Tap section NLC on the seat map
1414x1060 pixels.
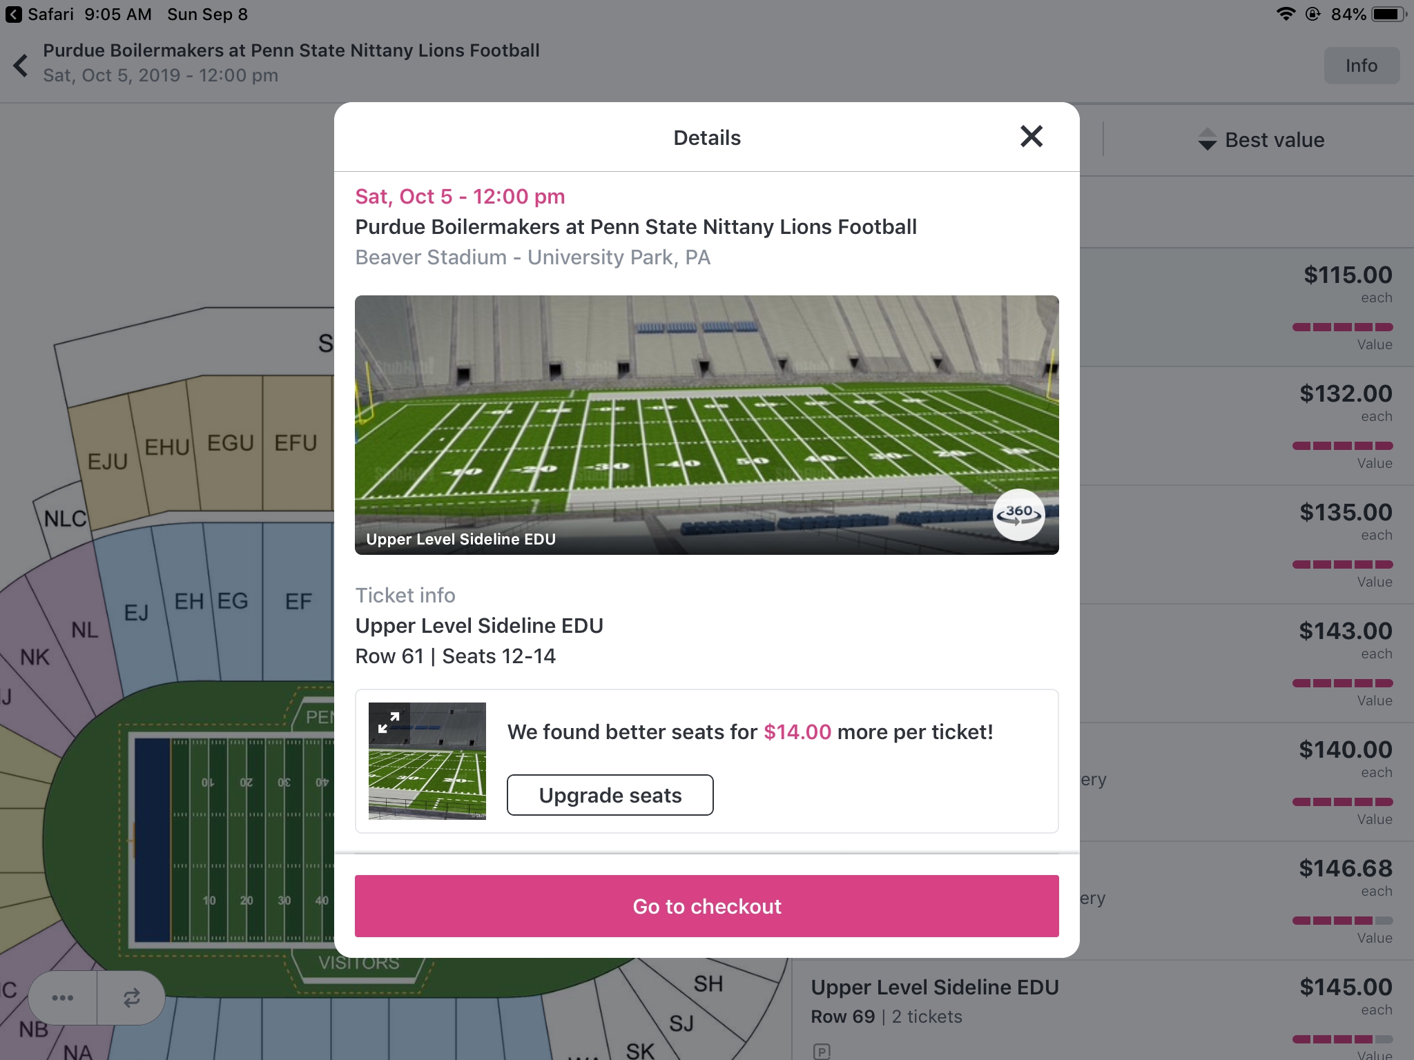pos(65,518)
